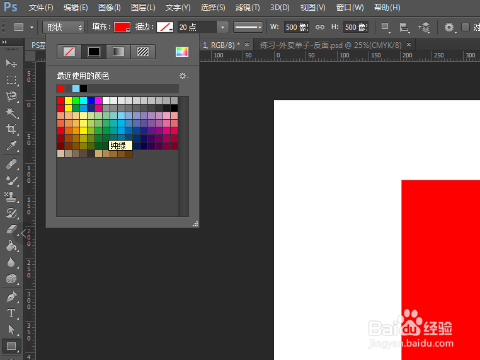Pick the recent black color swatch
This screenshot has width=480, height=360.
[x=83, y=88]
